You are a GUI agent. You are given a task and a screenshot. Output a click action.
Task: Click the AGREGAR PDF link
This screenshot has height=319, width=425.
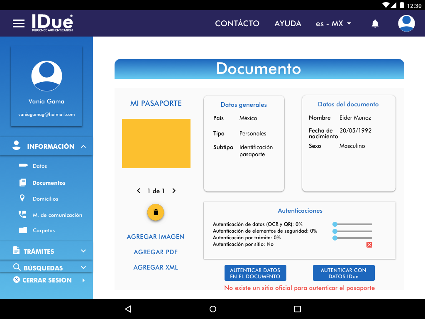coord(156,252)
